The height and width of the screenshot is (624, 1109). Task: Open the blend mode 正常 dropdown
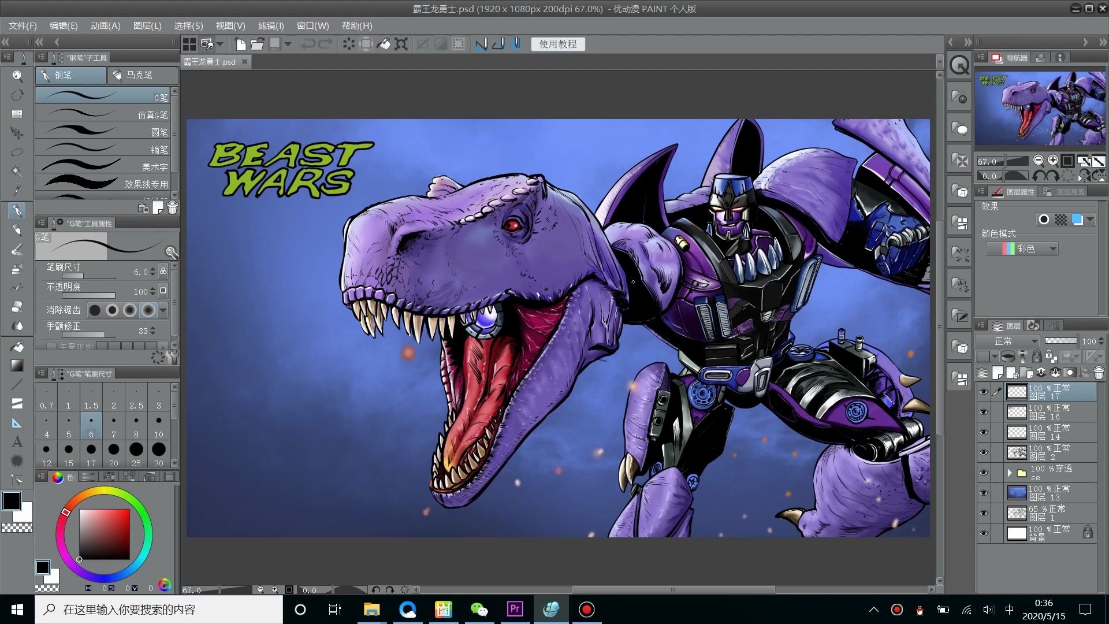click(x=1008, y=341)
